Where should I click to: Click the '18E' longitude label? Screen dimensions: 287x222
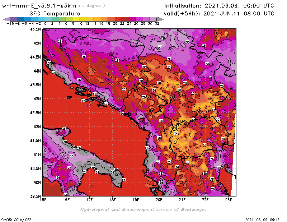coord(113,200)
